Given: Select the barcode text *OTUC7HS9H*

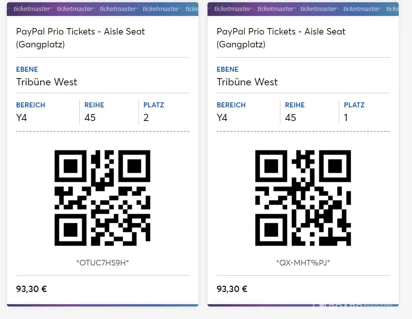Looking at the screenshot, I should pos(102,262).
